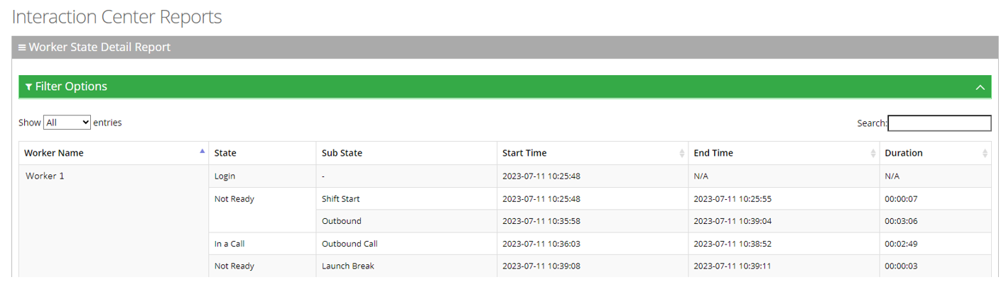Click the Shift Start sub state cell
The height and width of the screenshot is (287, 1006).
pos(345,199)
